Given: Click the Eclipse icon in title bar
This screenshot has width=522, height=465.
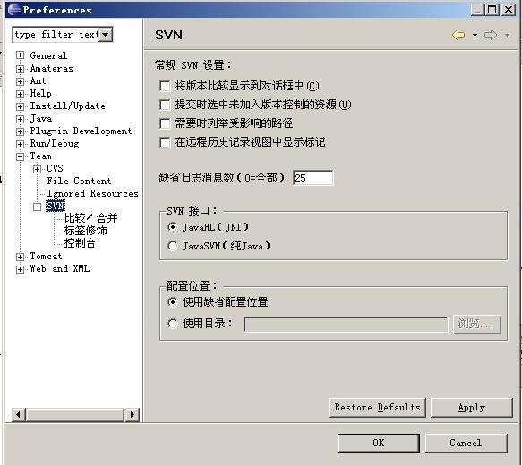Looking at the screenshot, I should 13,10.
